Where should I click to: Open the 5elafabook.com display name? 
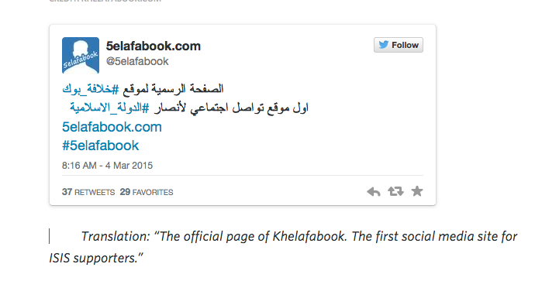pyautogui.click(x=154, y=46)
